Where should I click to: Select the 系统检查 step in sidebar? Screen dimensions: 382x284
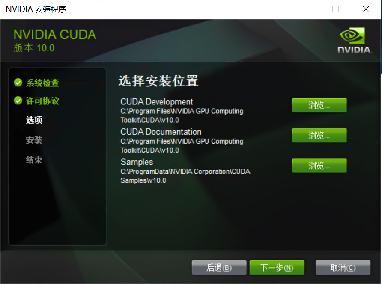tap(43, 83)
